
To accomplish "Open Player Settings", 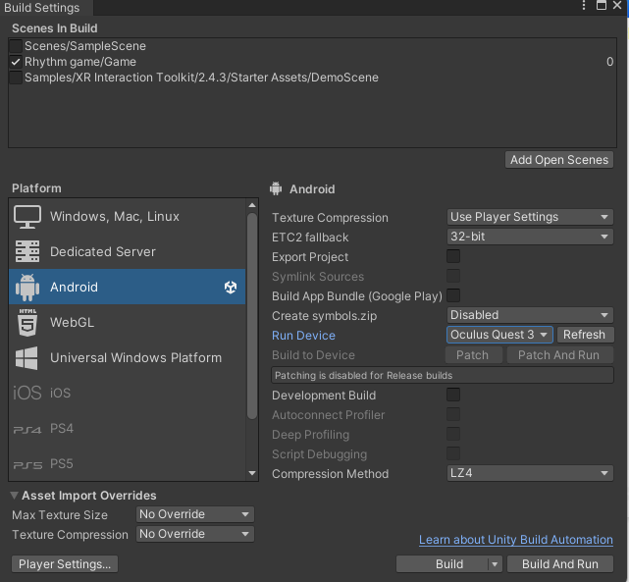I will click(x=65, y=564).
